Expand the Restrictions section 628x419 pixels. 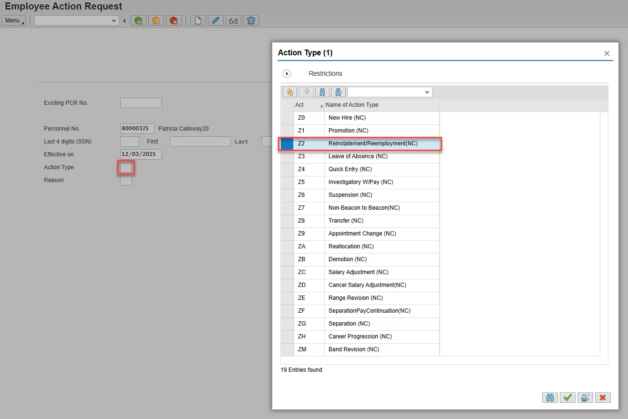click(287, 74)
